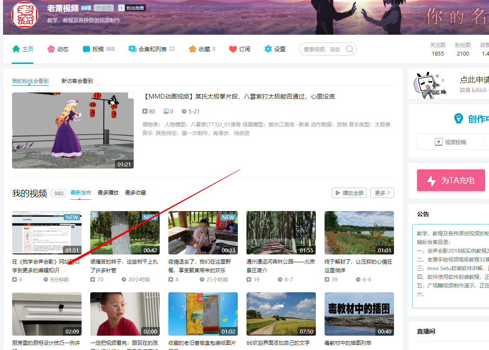
Task: Open the 01:51 会声会影 video thumbnail
Action: (x=47, y=233)
